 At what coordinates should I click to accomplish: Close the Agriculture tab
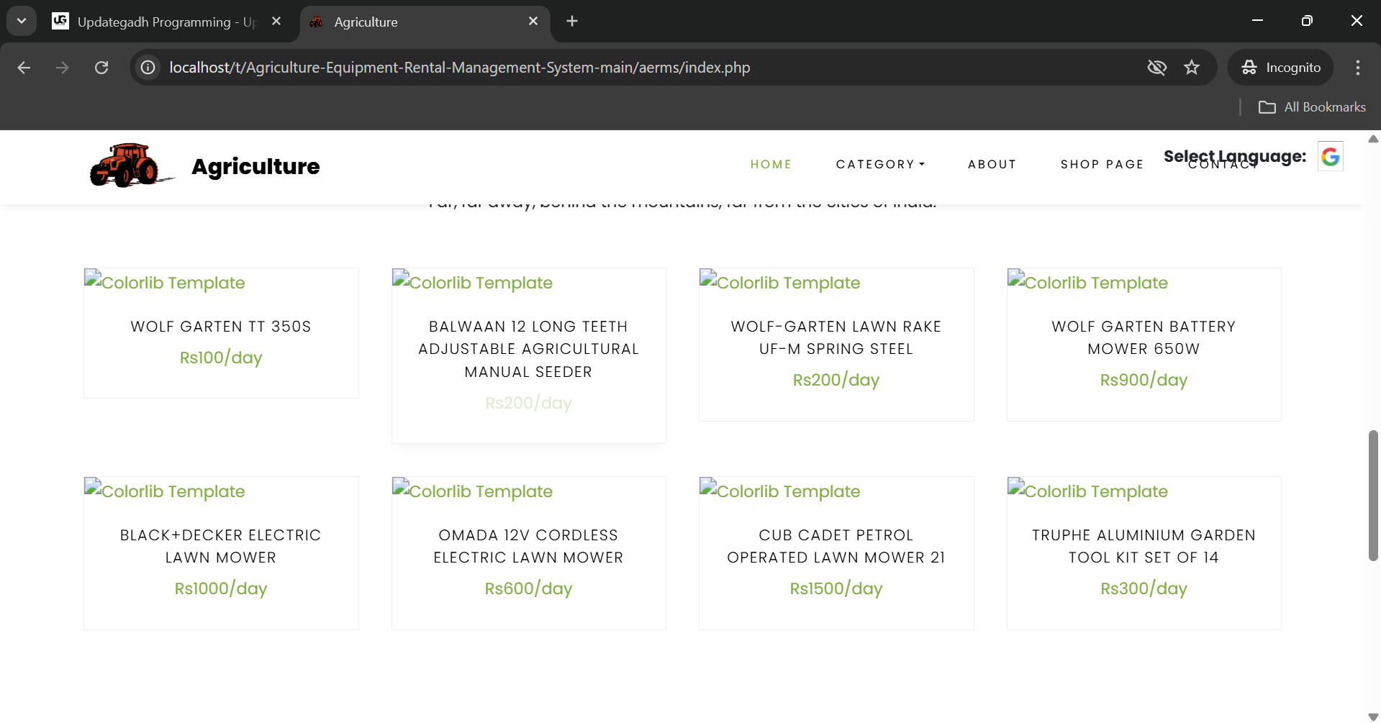click(533, 22)
